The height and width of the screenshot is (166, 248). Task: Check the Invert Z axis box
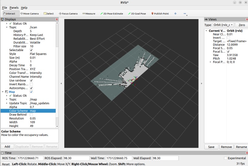(228, 38)
